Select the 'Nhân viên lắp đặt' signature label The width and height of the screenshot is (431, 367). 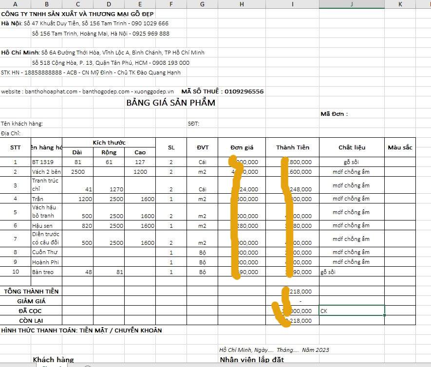(x=252, y=360)
